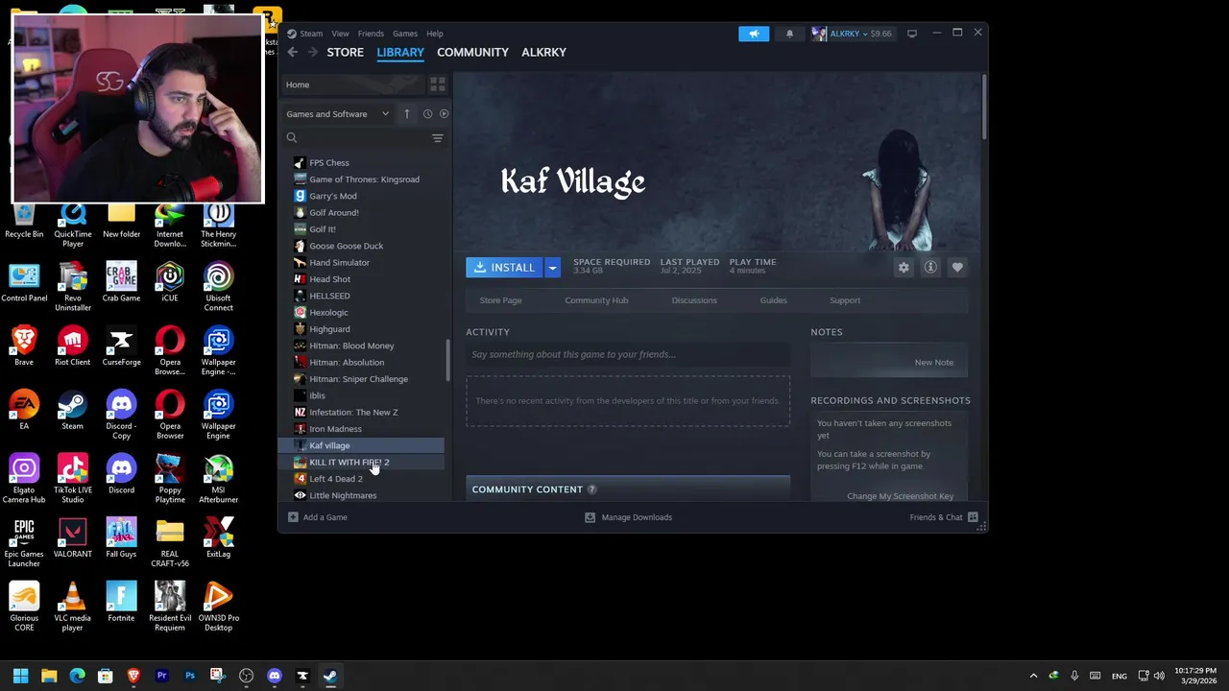Open the collections grid view icon
Viewport: 1229px width, 691px height.
437,84
